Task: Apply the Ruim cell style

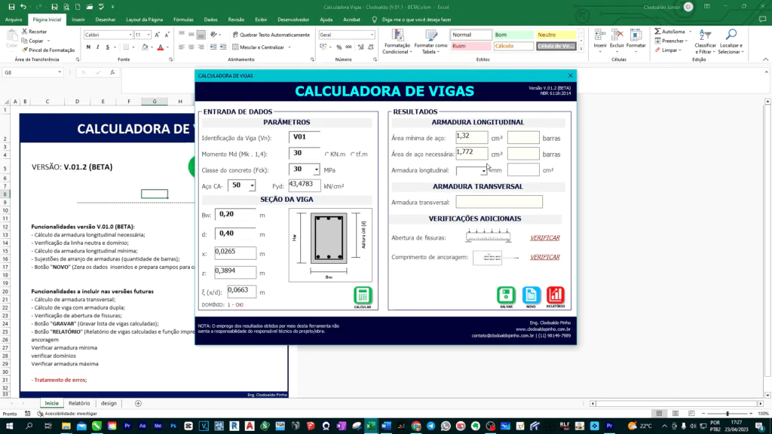Action: 470,46
